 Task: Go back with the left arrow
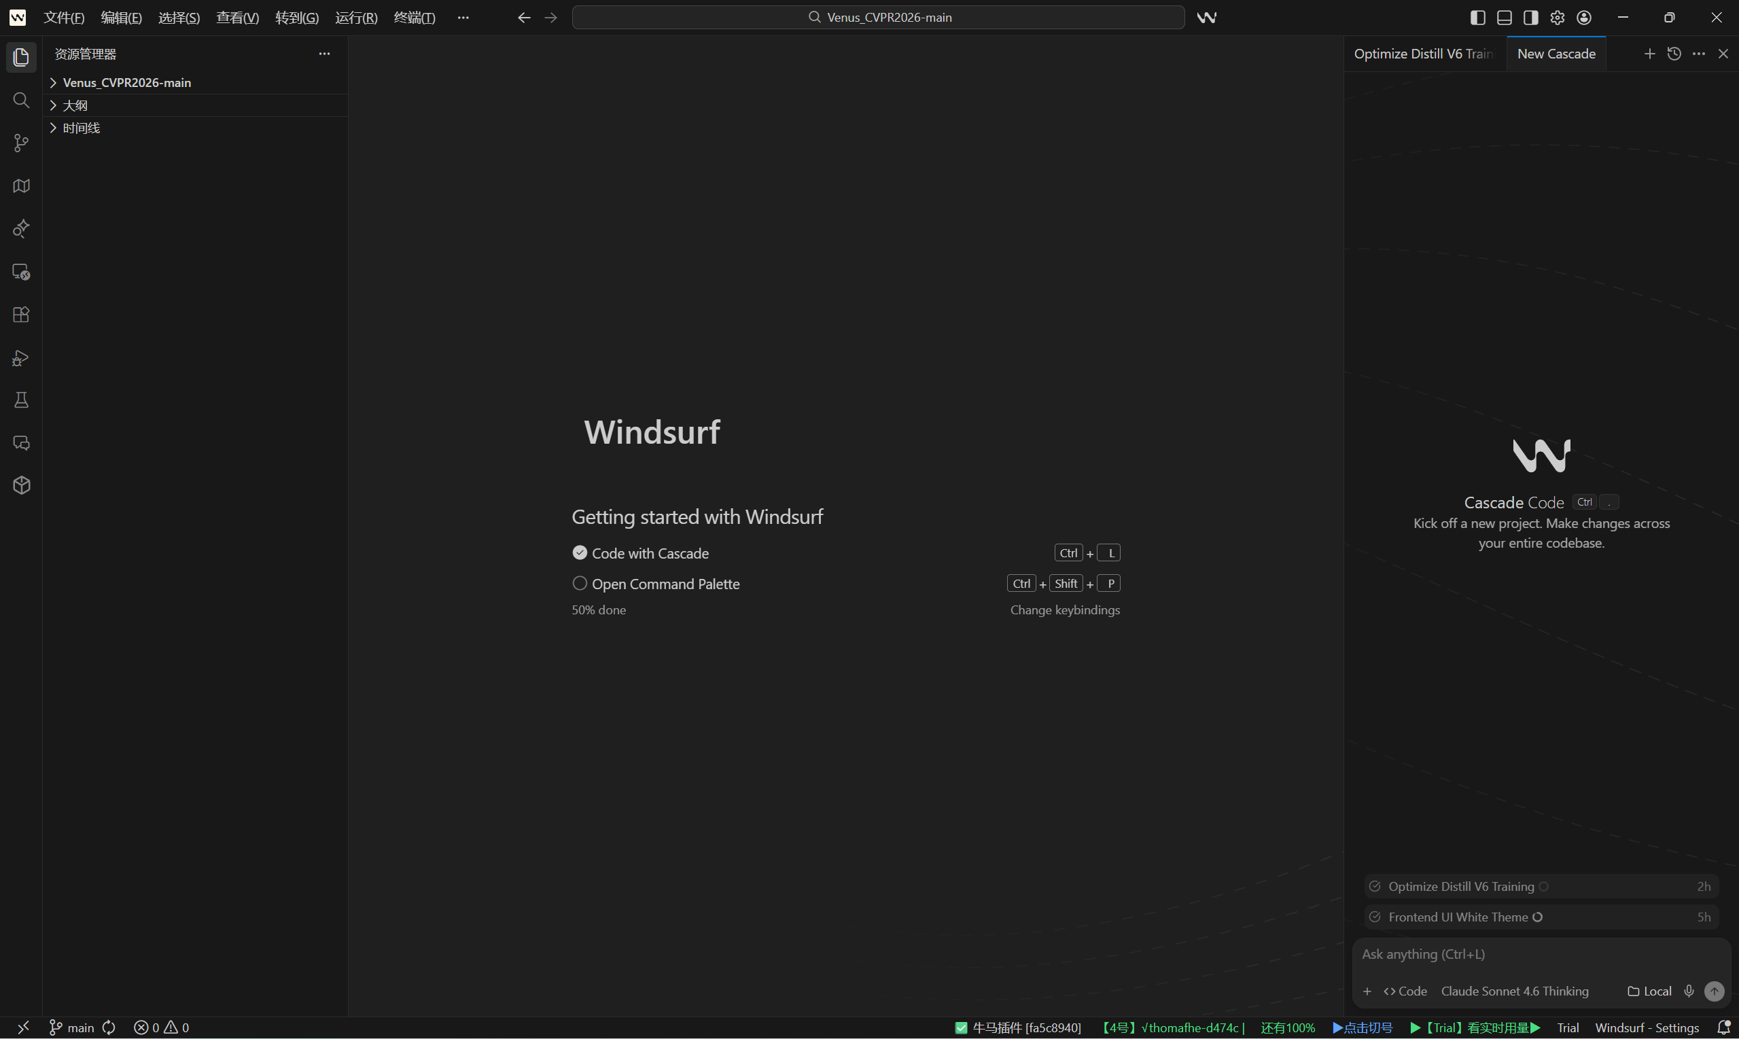(x=524, y=18)
